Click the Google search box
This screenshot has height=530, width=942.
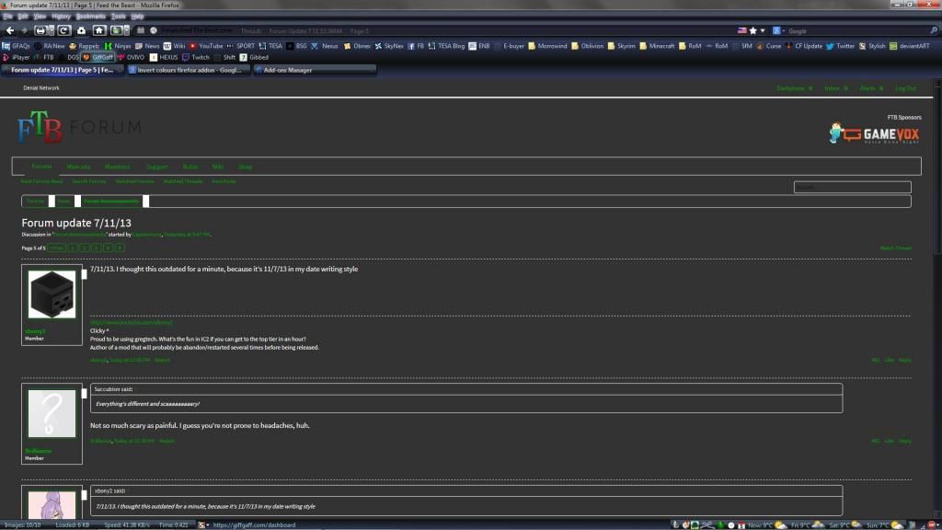tap(857, 30)
